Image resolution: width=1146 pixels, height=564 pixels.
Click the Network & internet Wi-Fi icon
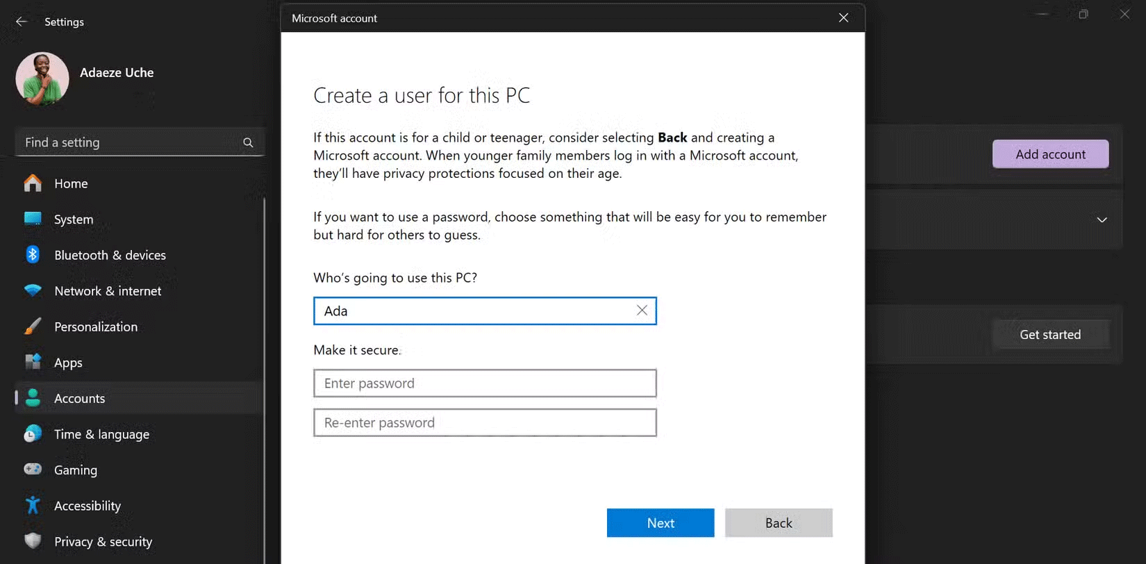click(33, 291)
